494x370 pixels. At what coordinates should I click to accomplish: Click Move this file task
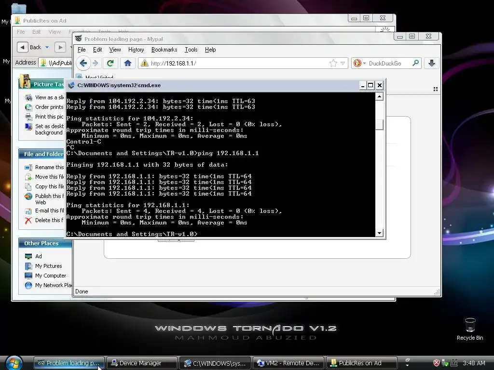(44, 177)
